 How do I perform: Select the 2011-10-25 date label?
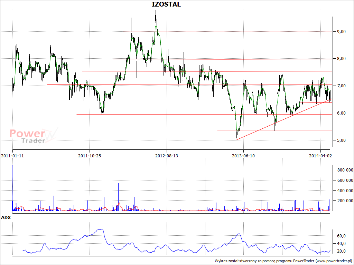(90, 156)
